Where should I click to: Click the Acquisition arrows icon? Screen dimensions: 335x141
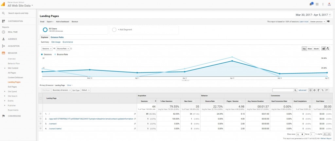pyautogui.click(x=3, y=46)
